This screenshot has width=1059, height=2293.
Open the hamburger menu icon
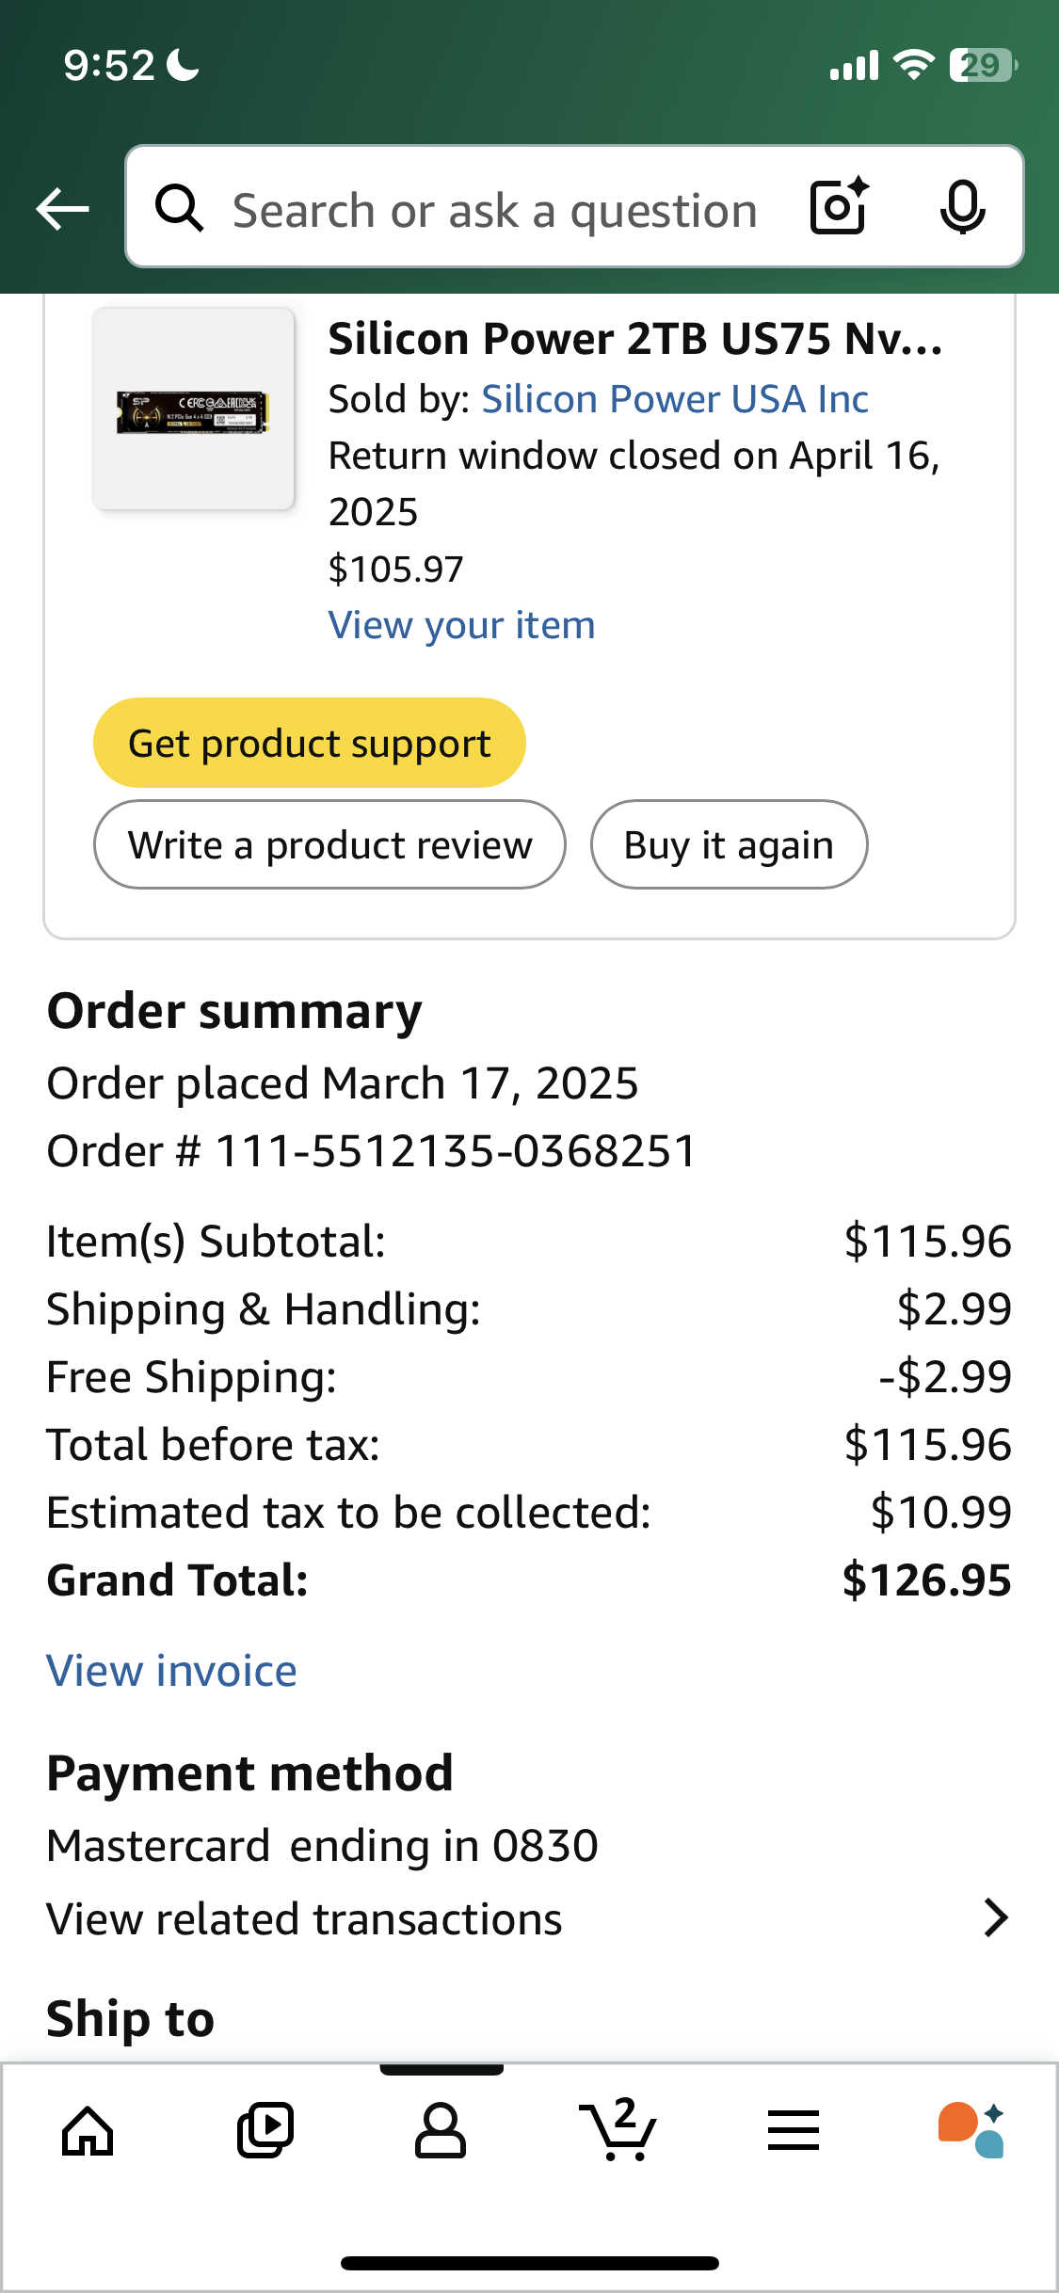(x=794, y=2131)
